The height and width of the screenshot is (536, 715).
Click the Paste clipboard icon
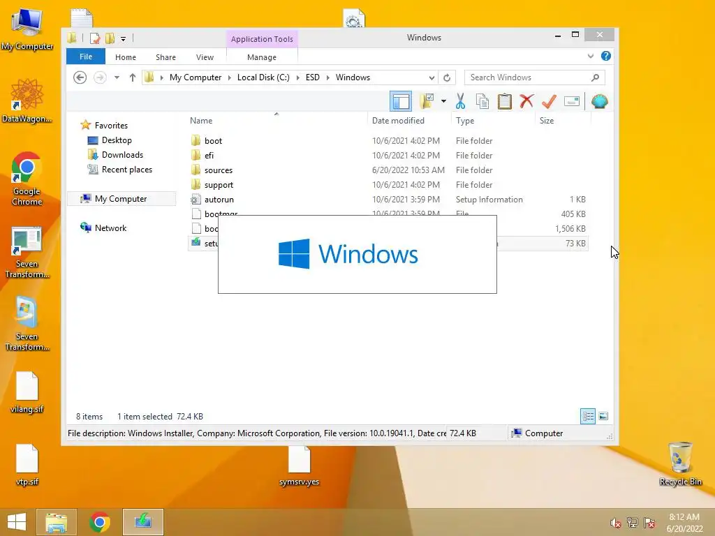pos(504,101)
